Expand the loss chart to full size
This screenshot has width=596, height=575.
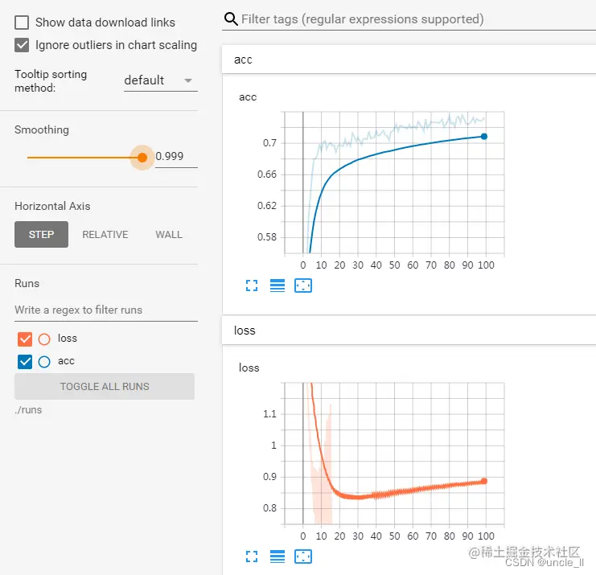pyautogui.click(x=251, y=557)
